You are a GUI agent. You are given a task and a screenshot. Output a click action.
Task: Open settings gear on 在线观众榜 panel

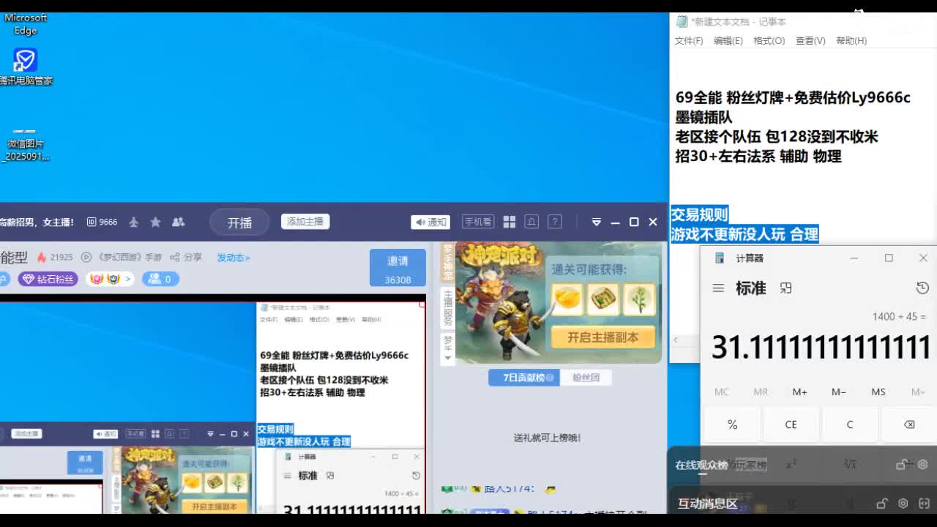pos(922,464)
